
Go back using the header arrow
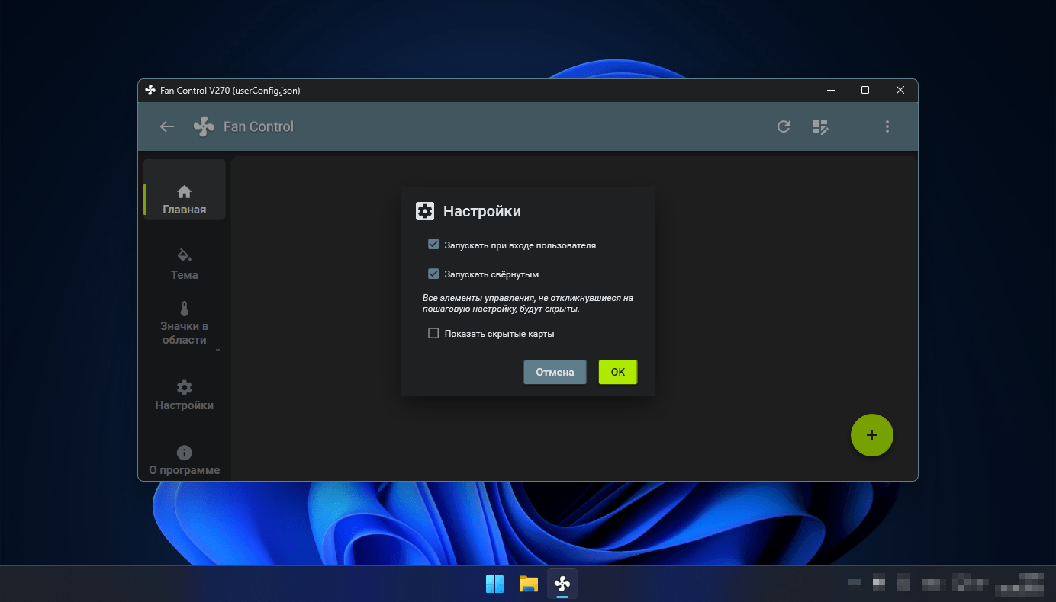[x=166, y=126]
